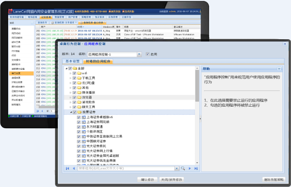
Task: Click previous result arrow in search bar
Action: [74, 168]
